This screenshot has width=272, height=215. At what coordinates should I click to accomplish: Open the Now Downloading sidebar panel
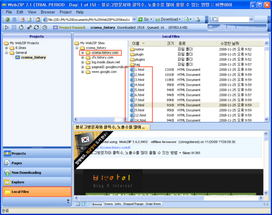(37, 172)
